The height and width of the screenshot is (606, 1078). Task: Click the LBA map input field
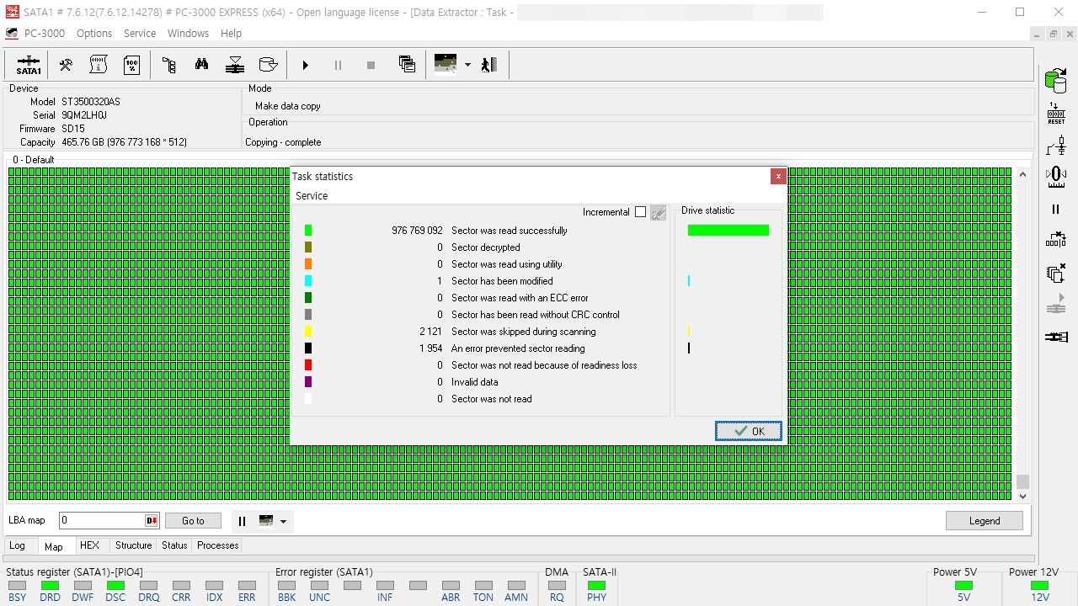click(101, 521)
